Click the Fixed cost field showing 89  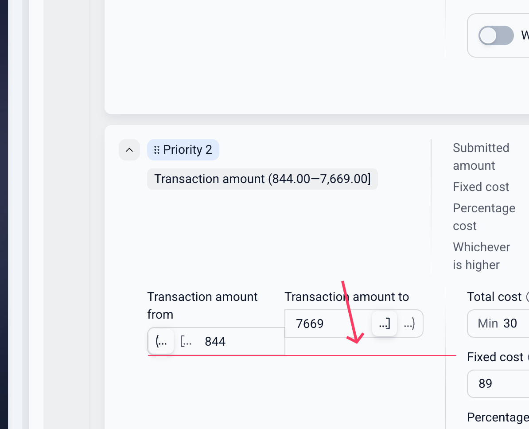[498, 384]
